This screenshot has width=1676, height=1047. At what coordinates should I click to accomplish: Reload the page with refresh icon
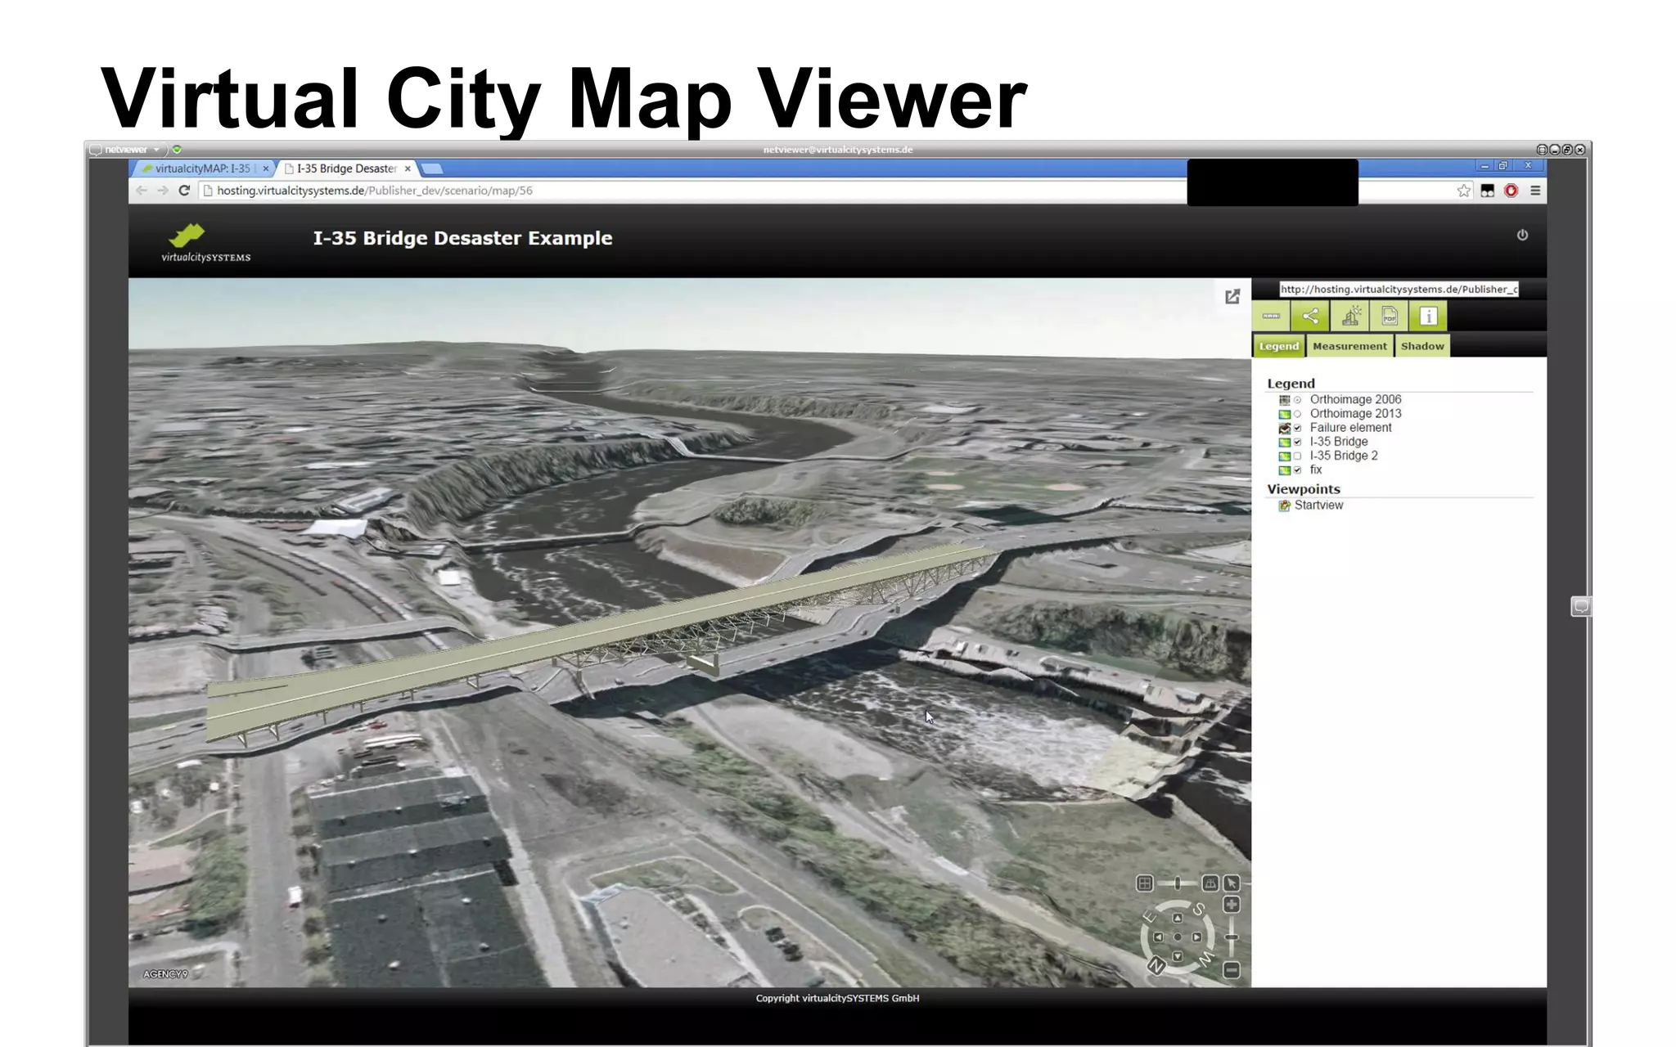184,191
